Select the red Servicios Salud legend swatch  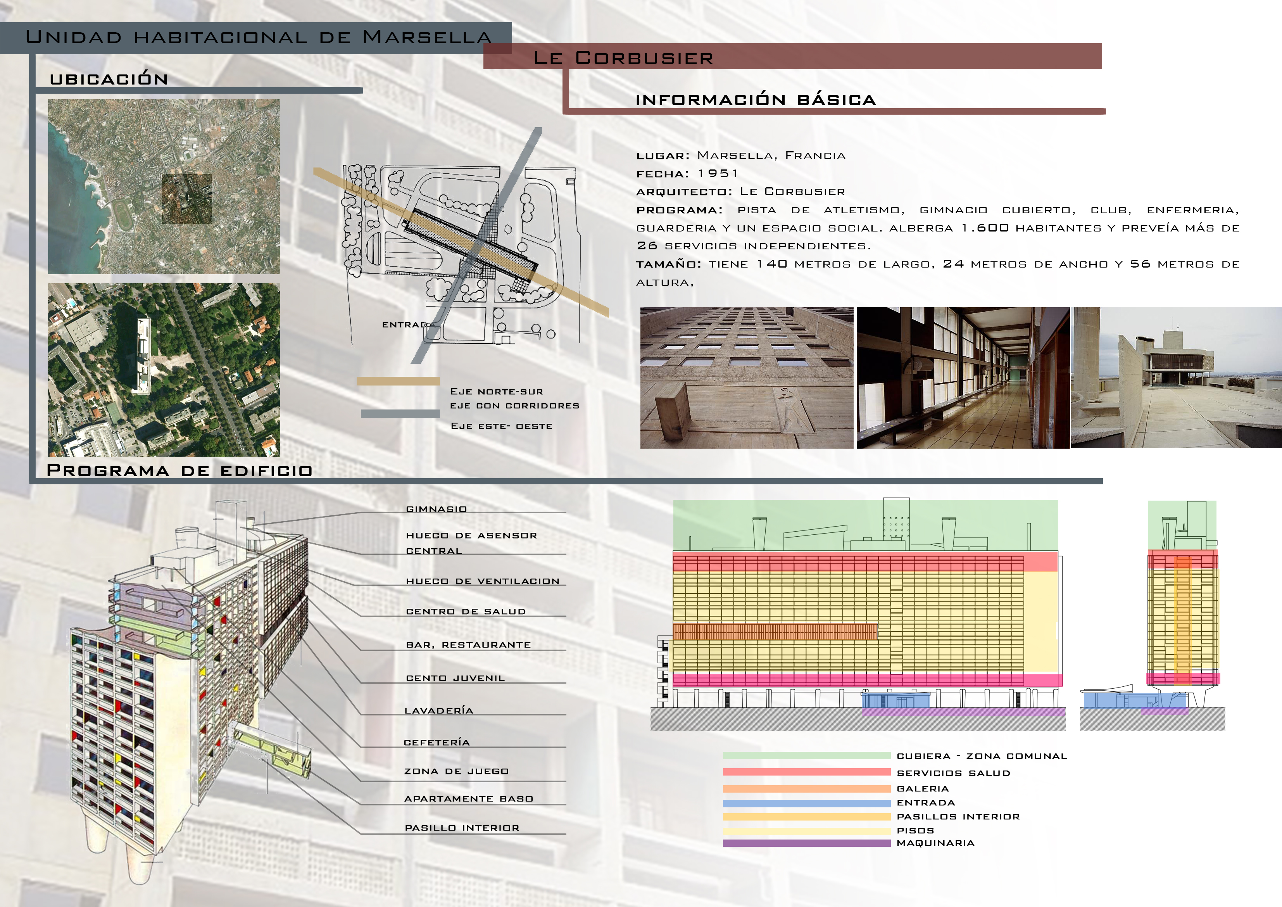tap(806, 772)
